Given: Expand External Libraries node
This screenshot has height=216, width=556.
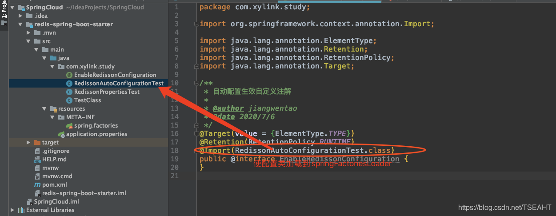Looking at the screenshot, I should pos(12,210).
